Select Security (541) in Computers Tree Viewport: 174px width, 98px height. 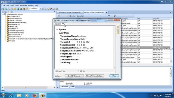tap(14, 27)
